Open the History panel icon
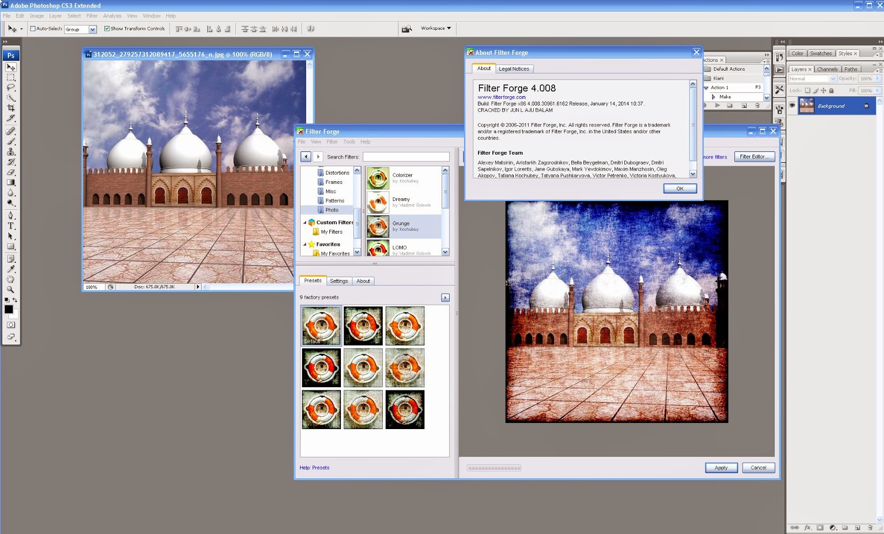Viewport: 884px width, 534px height. tap(779, 57)
